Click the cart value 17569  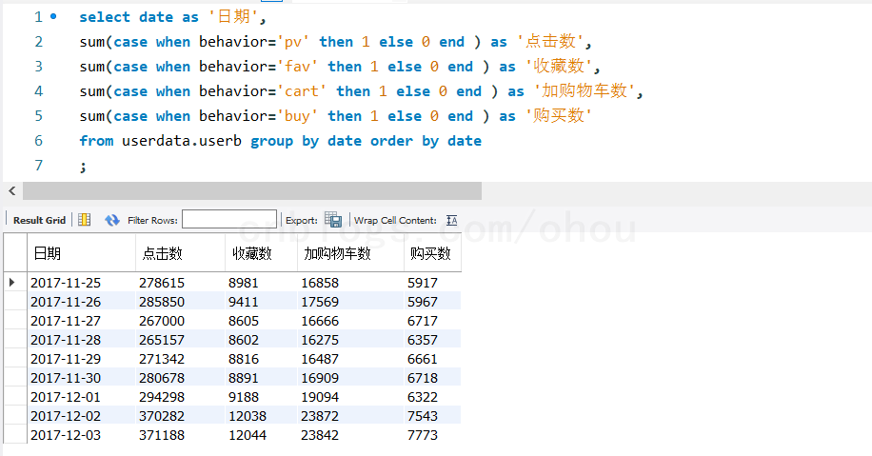[320, 302]
